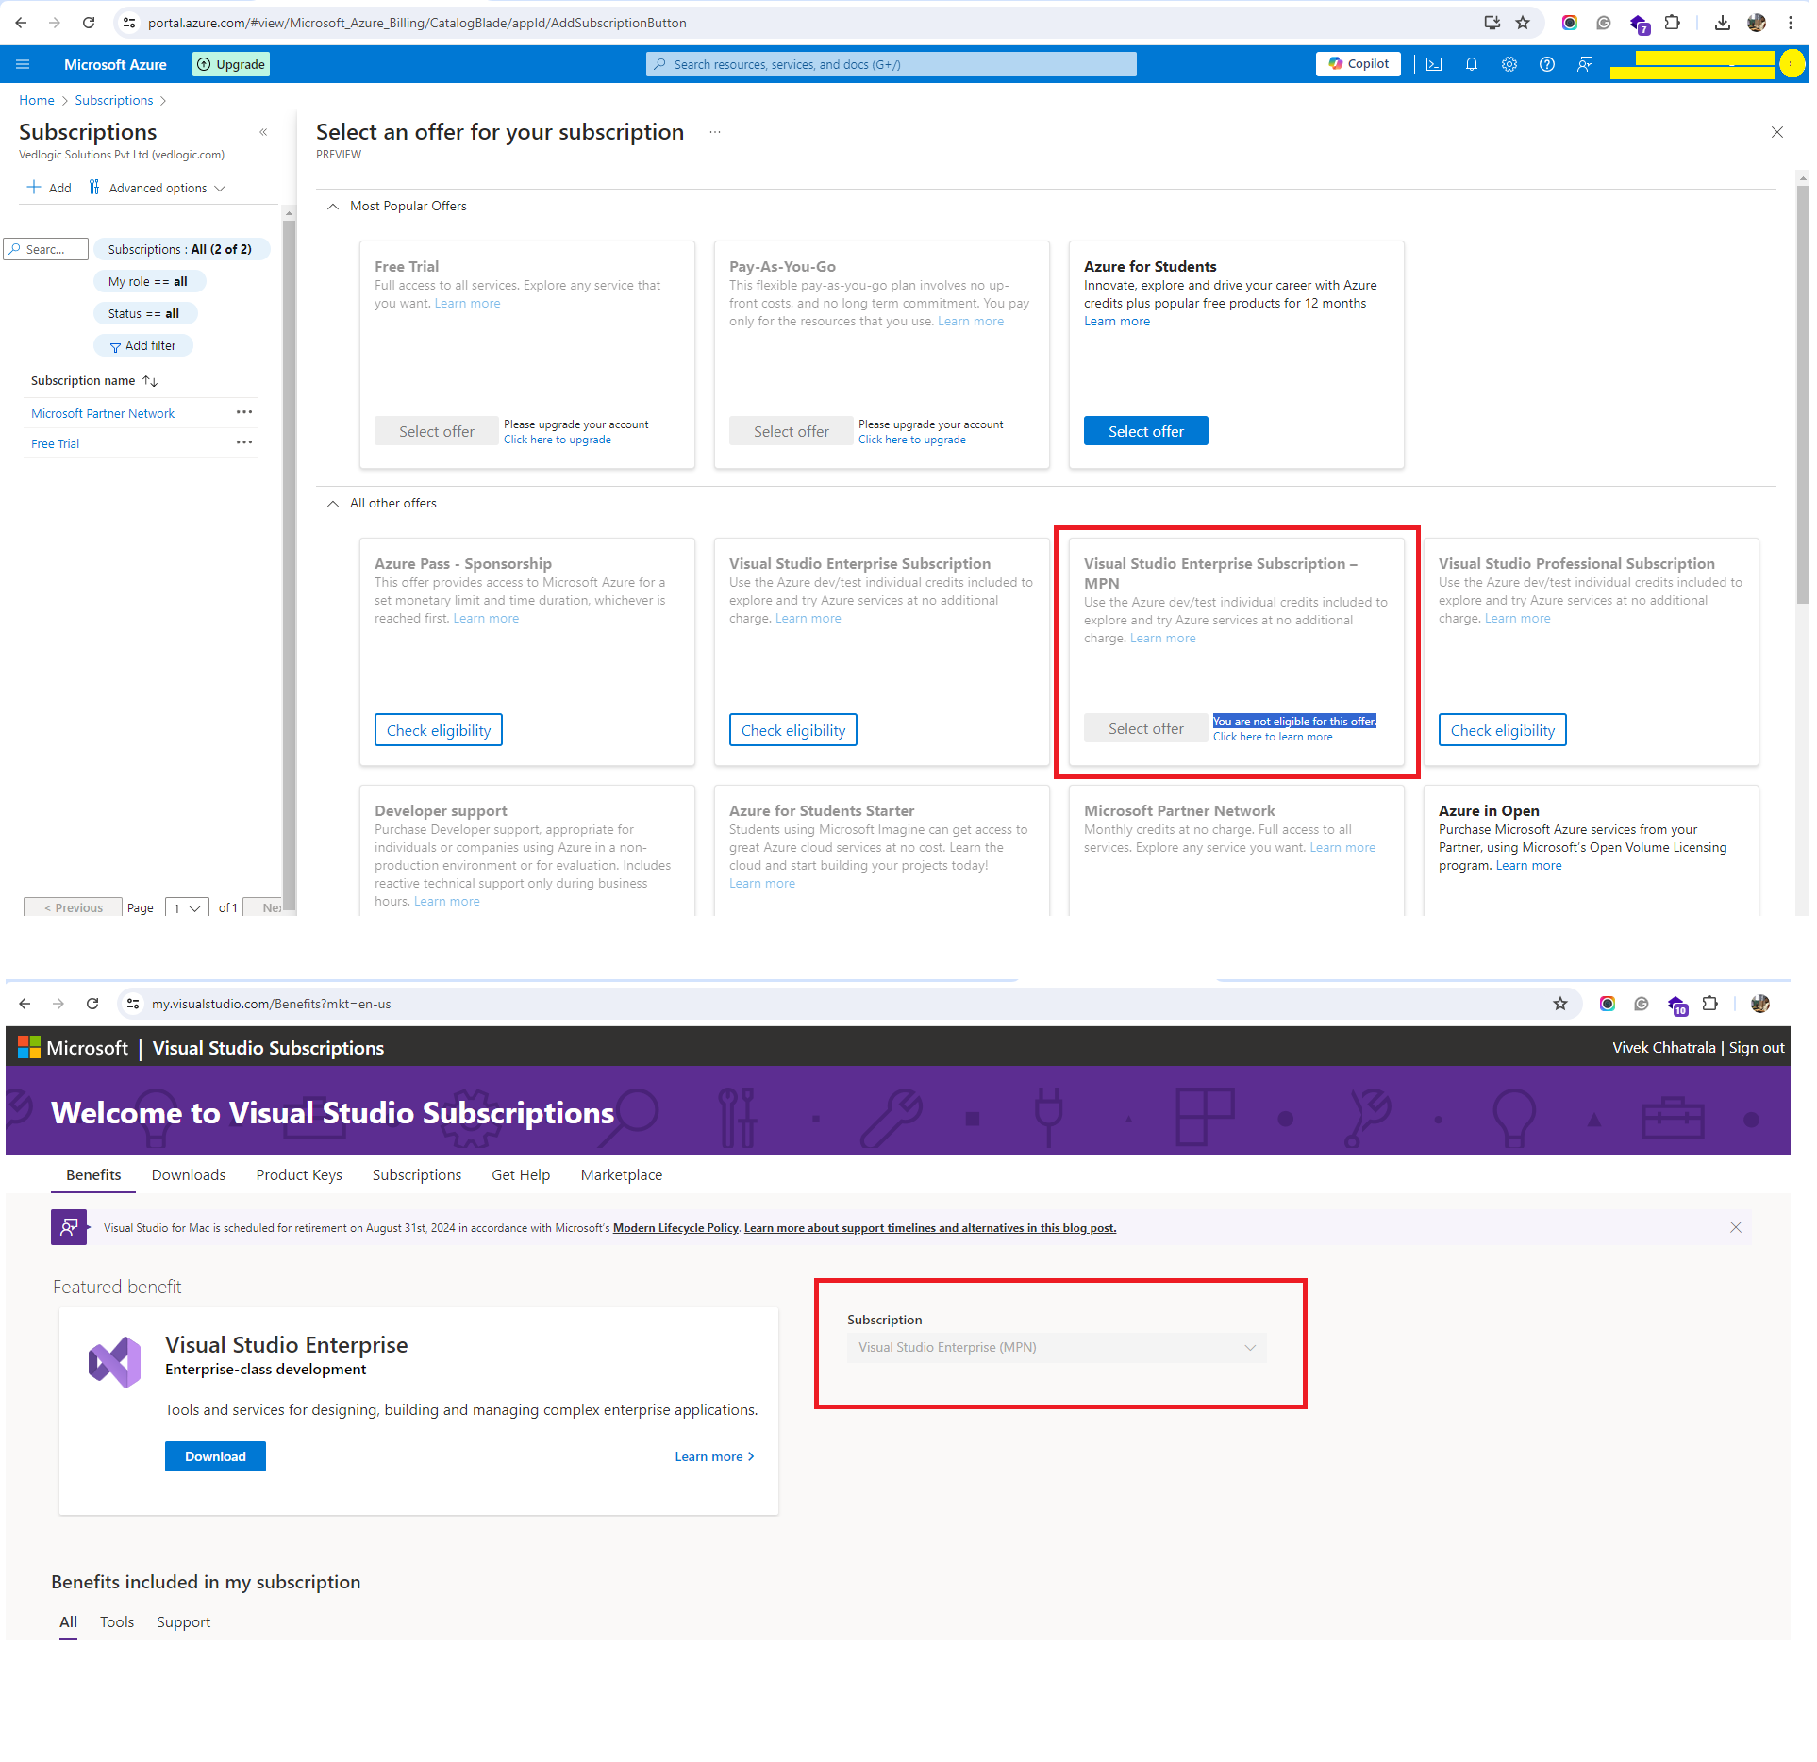The height and width of the screenshot is (1762, 1817).
Task: Open more options for Free Trial row
Action: [x=244, y=442]
